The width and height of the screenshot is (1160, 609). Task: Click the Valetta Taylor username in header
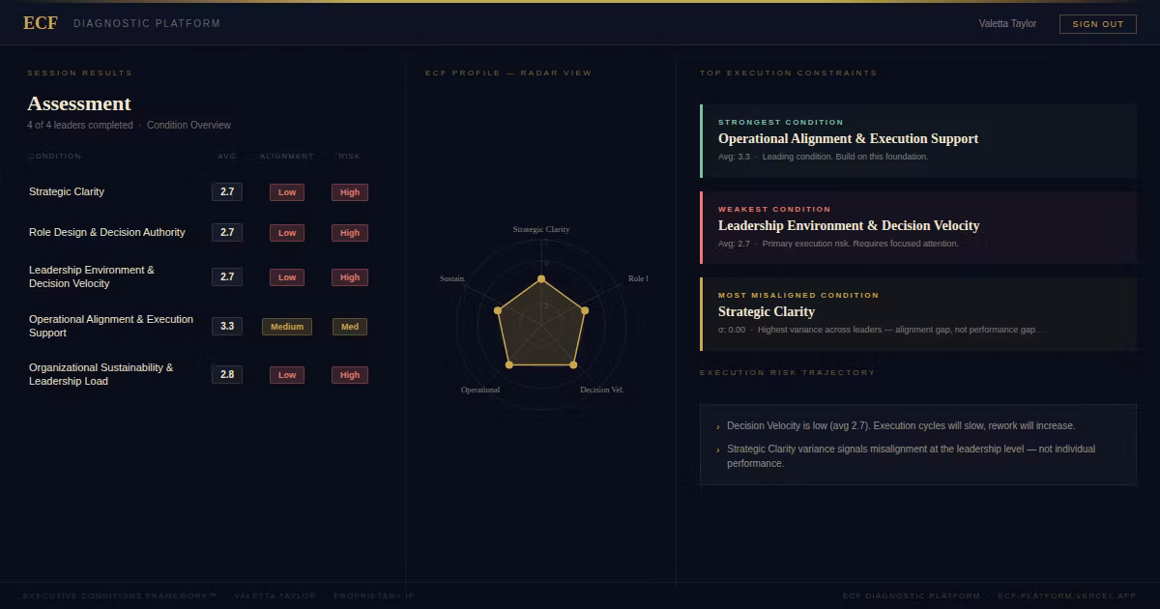click(x=1007, y=23)
